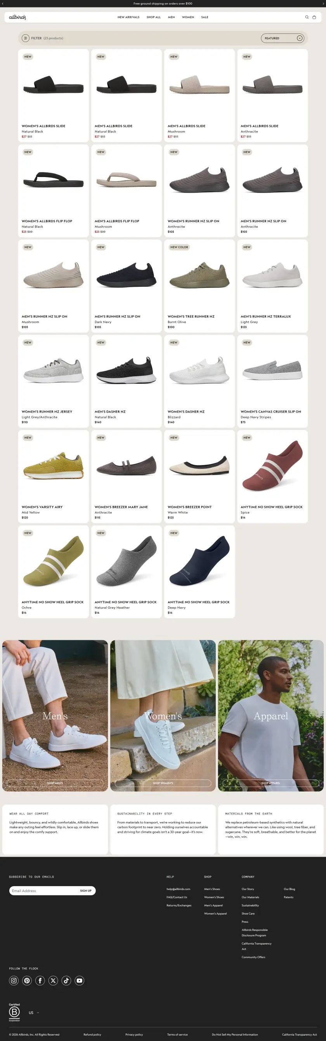Click the filter sliders icon

pyautogui.click(x=25, y=39)
